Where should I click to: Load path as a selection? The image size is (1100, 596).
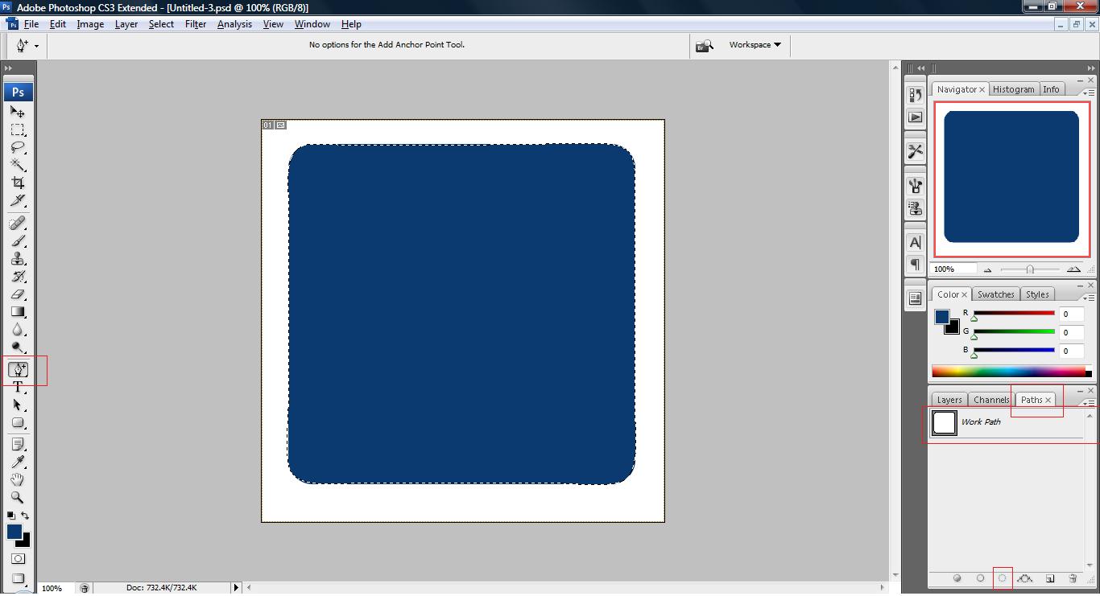[x=1003, y=578]
